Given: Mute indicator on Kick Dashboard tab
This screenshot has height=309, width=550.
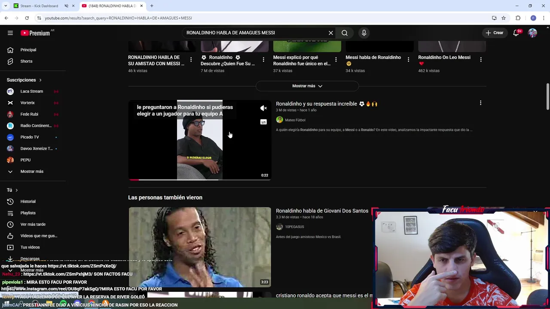Looking at the screenshot, I should 66,6.
